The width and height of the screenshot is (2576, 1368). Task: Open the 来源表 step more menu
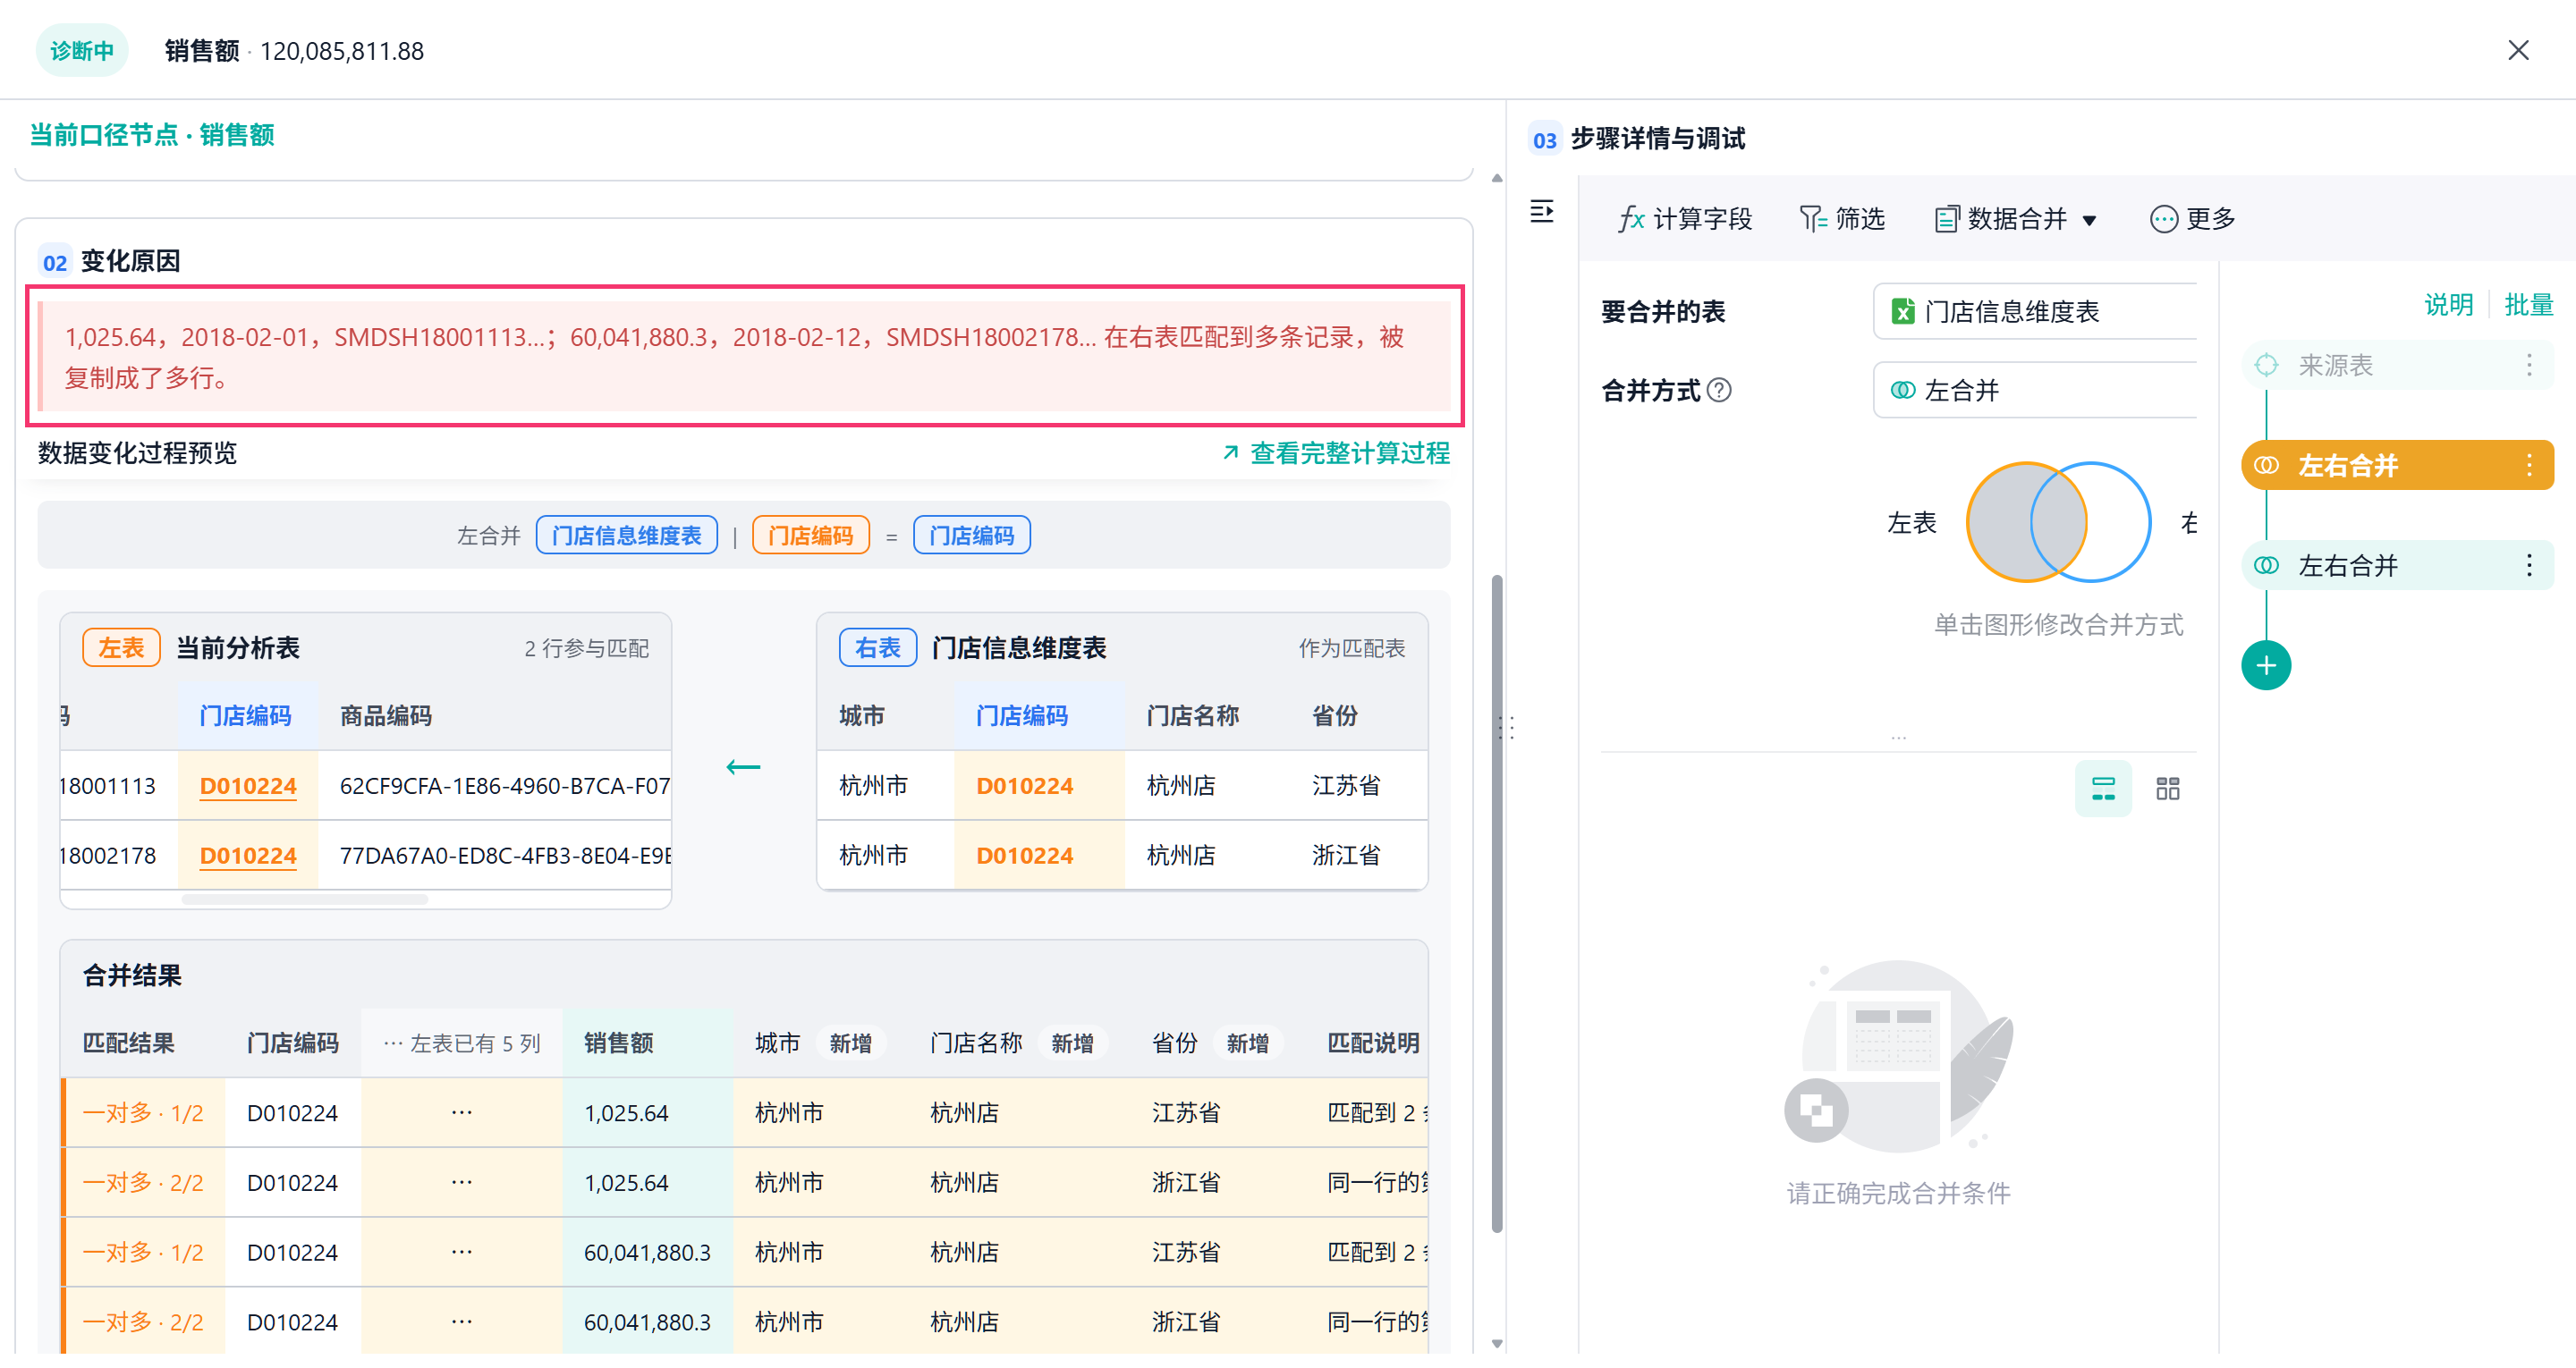point(2528,365)
